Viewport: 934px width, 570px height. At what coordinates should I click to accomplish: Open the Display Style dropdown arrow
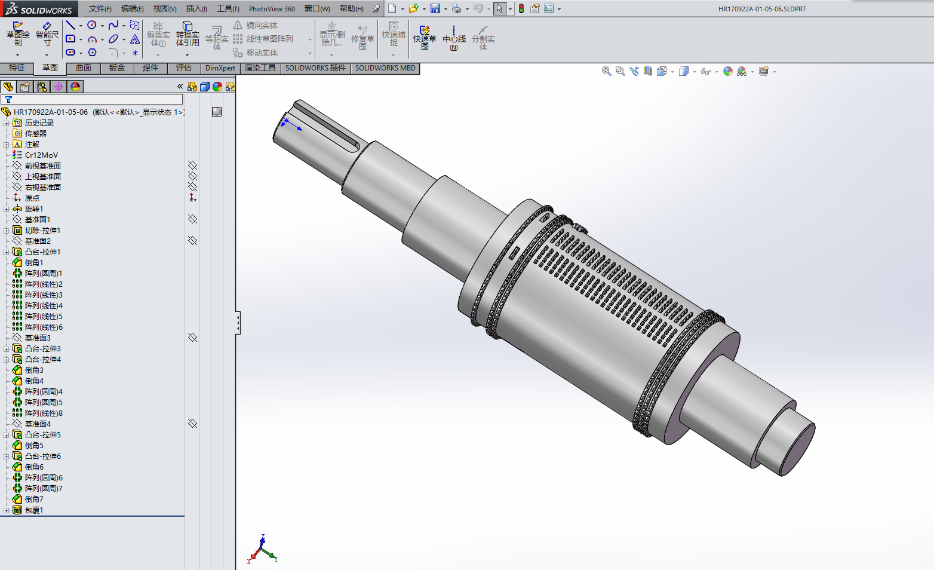[x=695, y=72]
